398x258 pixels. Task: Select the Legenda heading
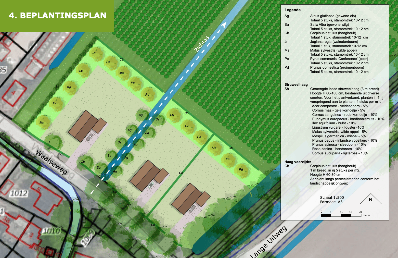pyautogui.click(x=292, y=10)
